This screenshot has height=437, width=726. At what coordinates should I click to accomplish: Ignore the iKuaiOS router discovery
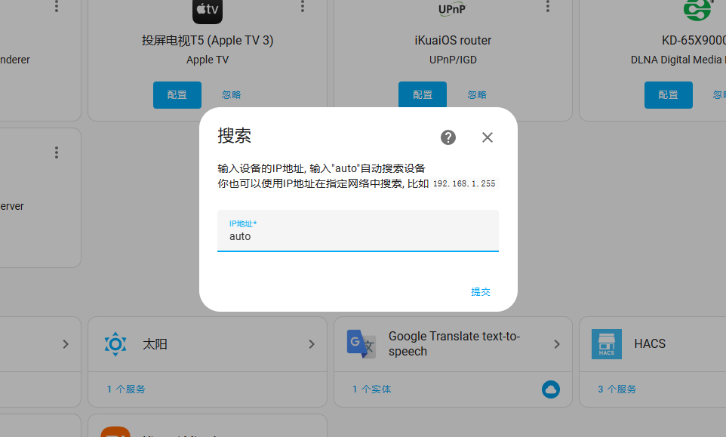pos(477,95)
